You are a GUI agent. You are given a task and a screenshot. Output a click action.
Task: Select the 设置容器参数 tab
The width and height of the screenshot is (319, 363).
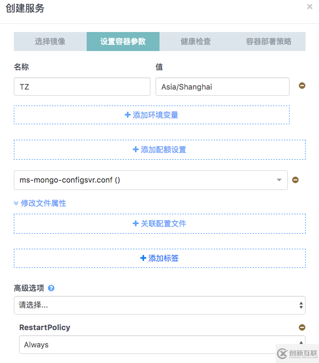click(x=123, y=42)
